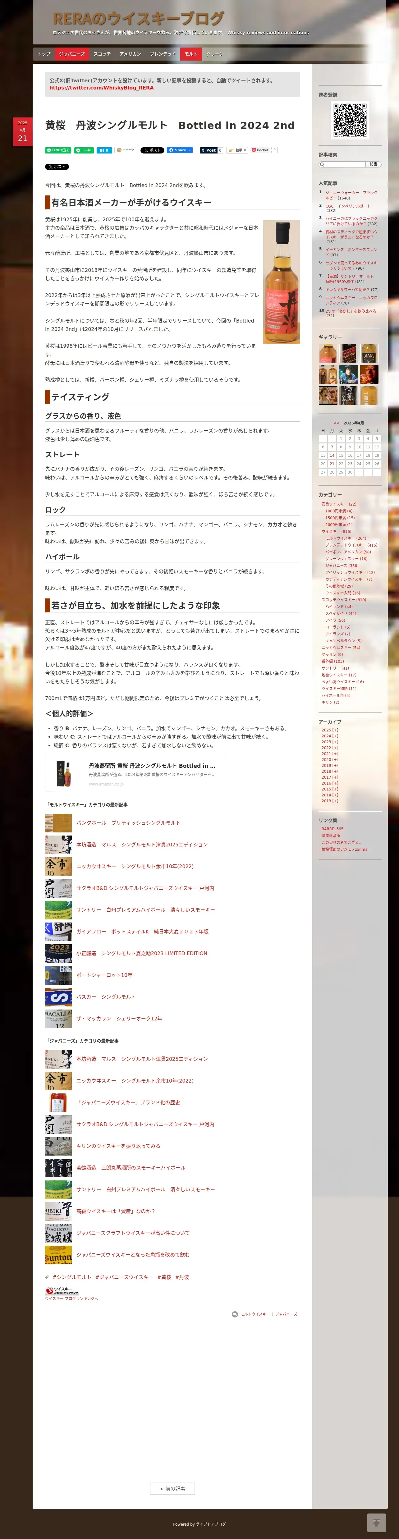Click the scroll-to-top arrow icon
This screenshot has width=399, height=1539.
pos(376,1522)
